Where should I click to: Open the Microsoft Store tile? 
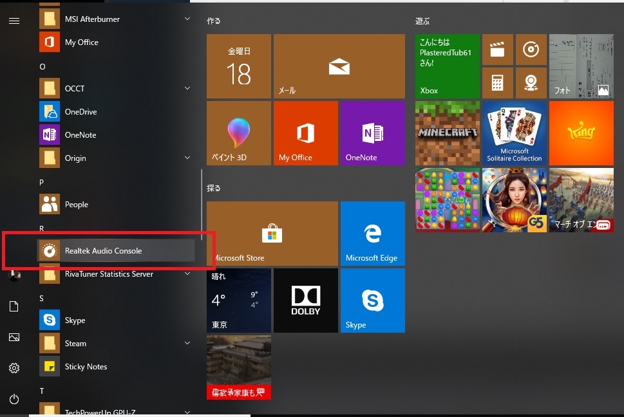[272, 234]
